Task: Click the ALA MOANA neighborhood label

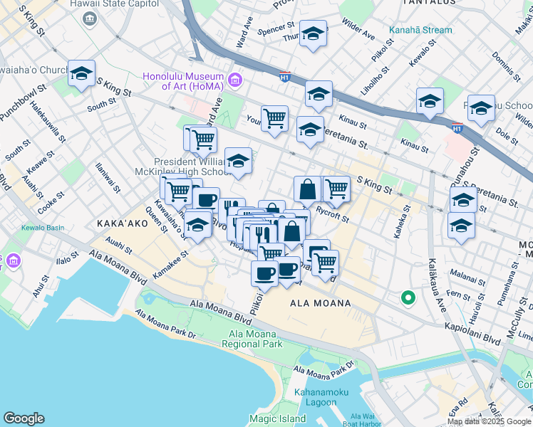Action: pyautogui.click(x=321, y=303)
